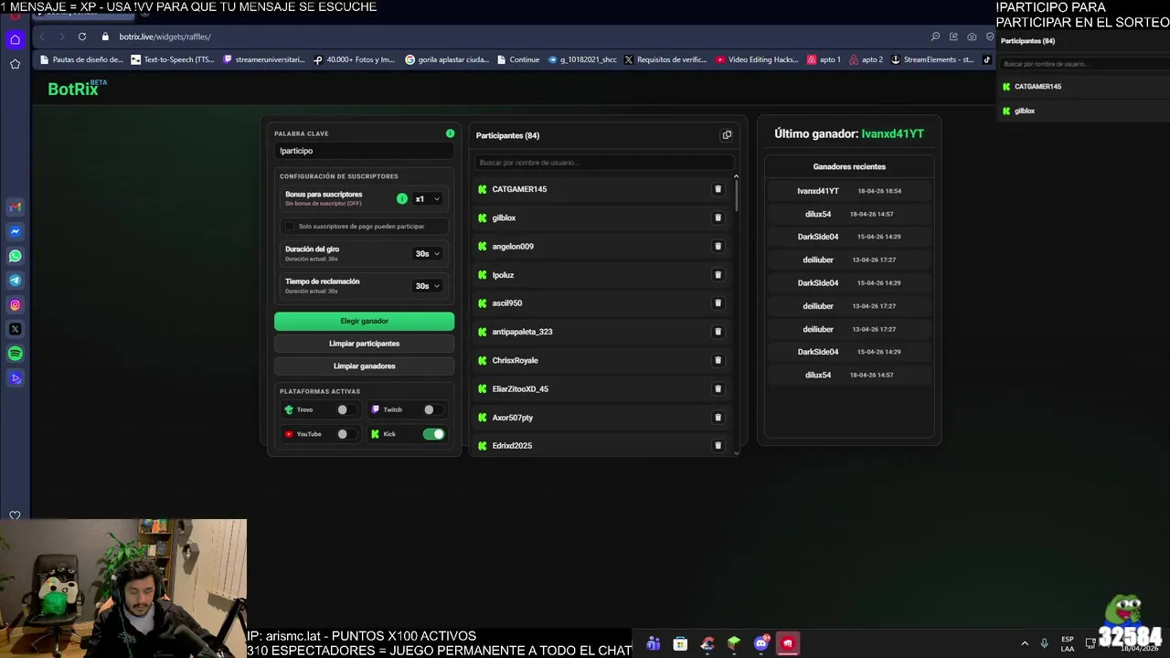
Task: Click the browser address bar
Action: tap(512, 37)
